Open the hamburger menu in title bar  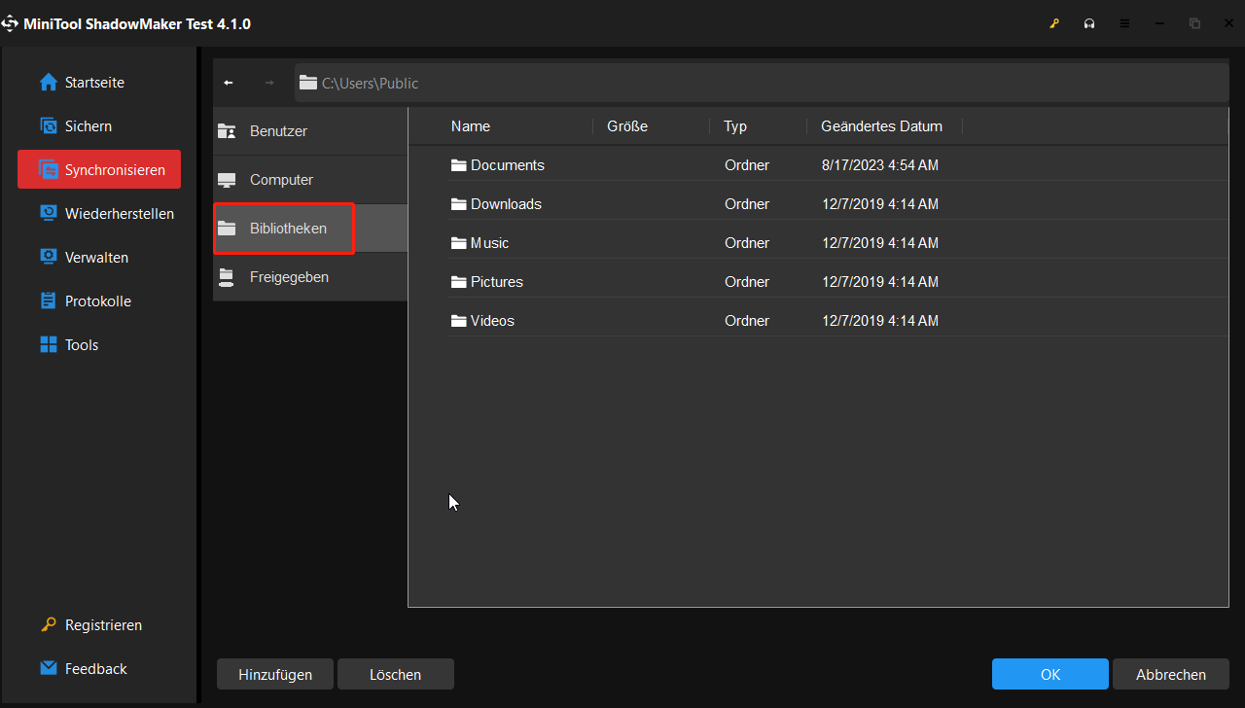click(x=1124, y=24)
